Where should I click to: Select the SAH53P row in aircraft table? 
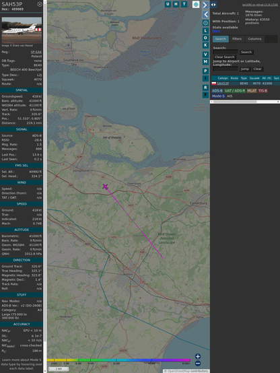pos(246,83)
